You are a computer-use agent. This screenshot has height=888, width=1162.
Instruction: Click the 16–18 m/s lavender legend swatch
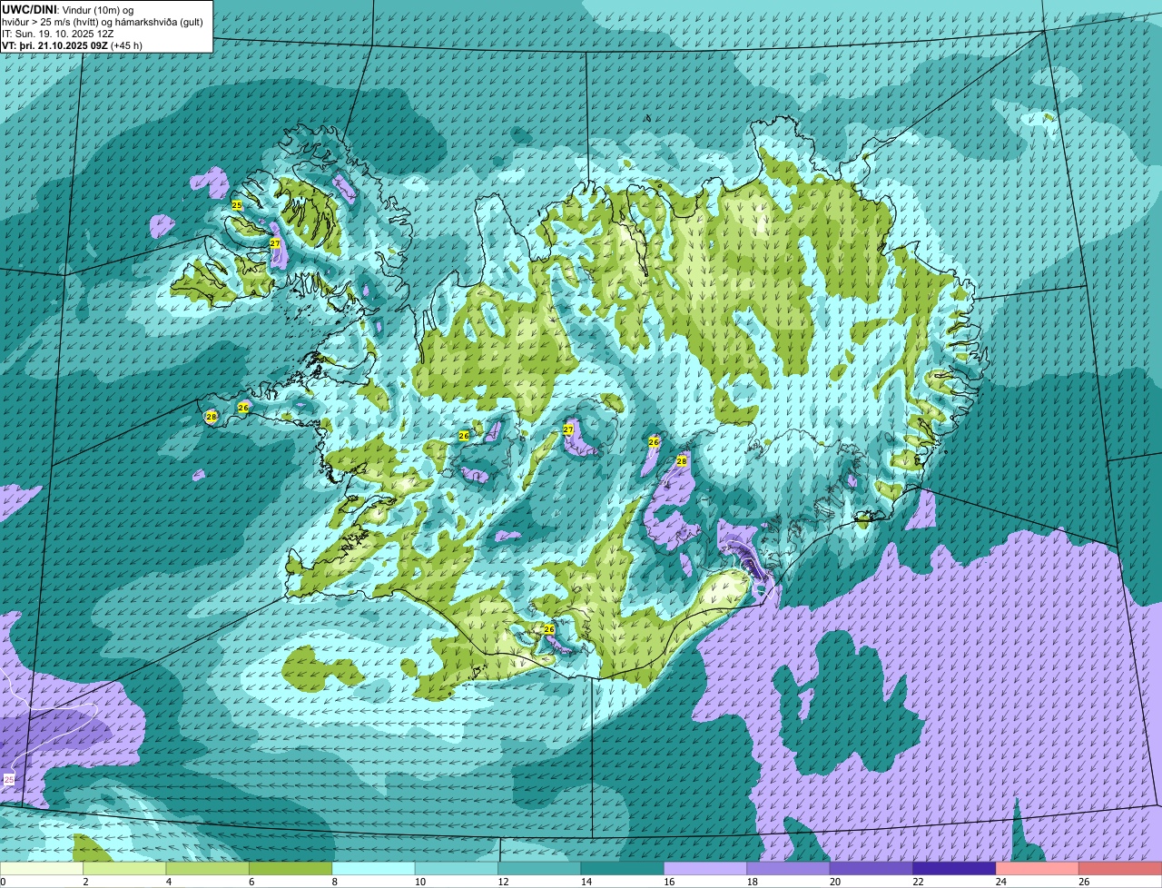pos(705,868)
